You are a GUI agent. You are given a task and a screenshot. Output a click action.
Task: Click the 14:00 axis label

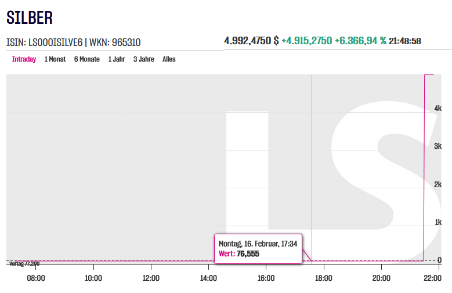pos(208,278)
